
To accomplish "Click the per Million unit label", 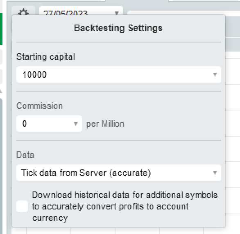I will tap(105, 124).
